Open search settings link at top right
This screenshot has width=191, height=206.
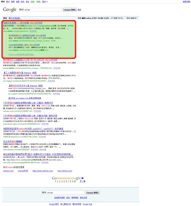(x=186, y=2)
